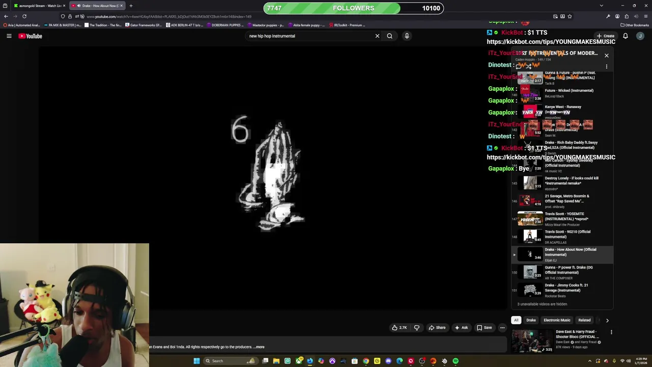Click the Create button
This screenshot has width=652, height=367.
coord(606,36)
